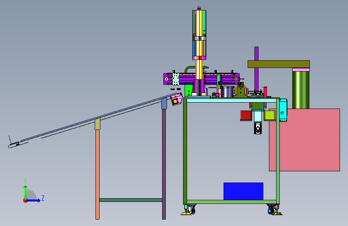Select the small red post on the tabletop
The width and height of the screenshot is (348, 226).
point(265,92)
